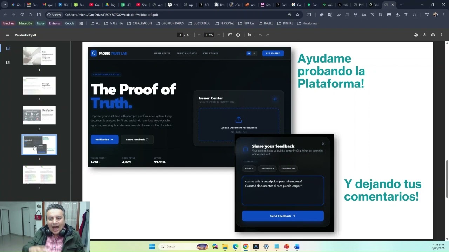Print the PDF document
Image resolution: width=449 pixels, height=252 pixels.
(x=433, y=35)
